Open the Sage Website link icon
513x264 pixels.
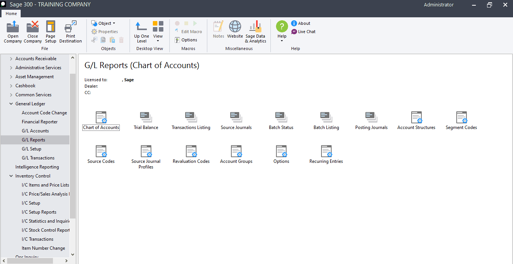pos(235,30)
